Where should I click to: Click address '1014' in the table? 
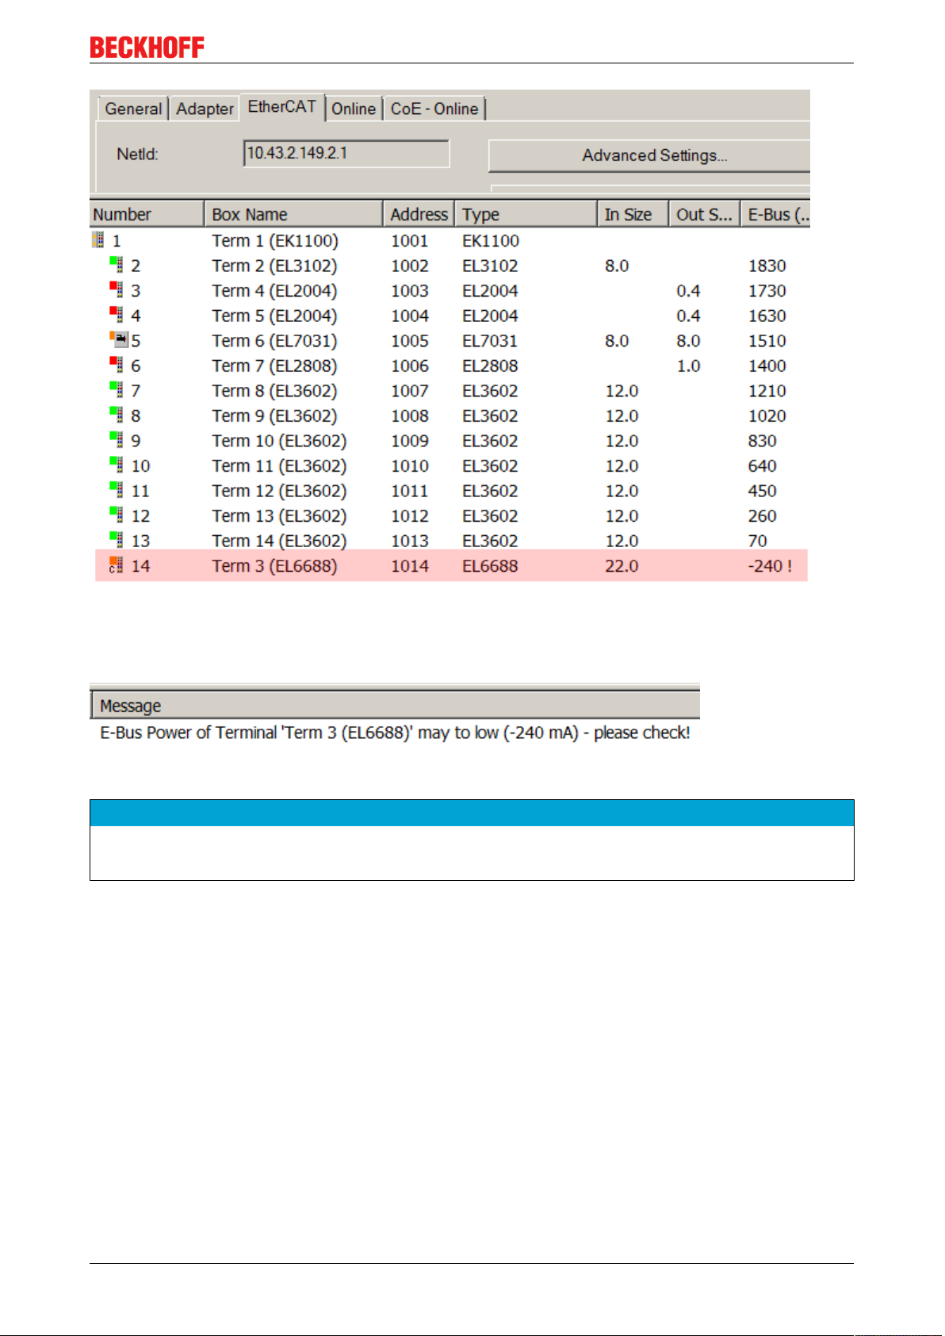tap(409, 566)
